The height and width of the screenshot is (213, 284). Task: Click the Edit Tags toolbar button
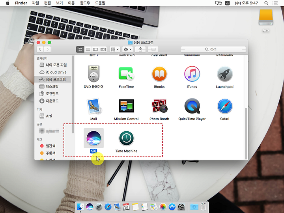[153, 49]
